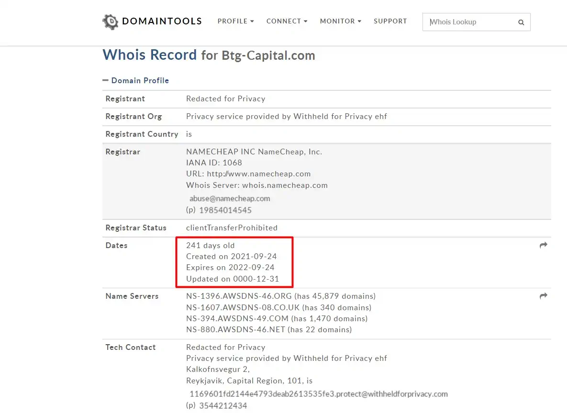Click the clientTransferProhibited status text
The height and width of the screenshot is (413, 567).
[x=232, y=228]
